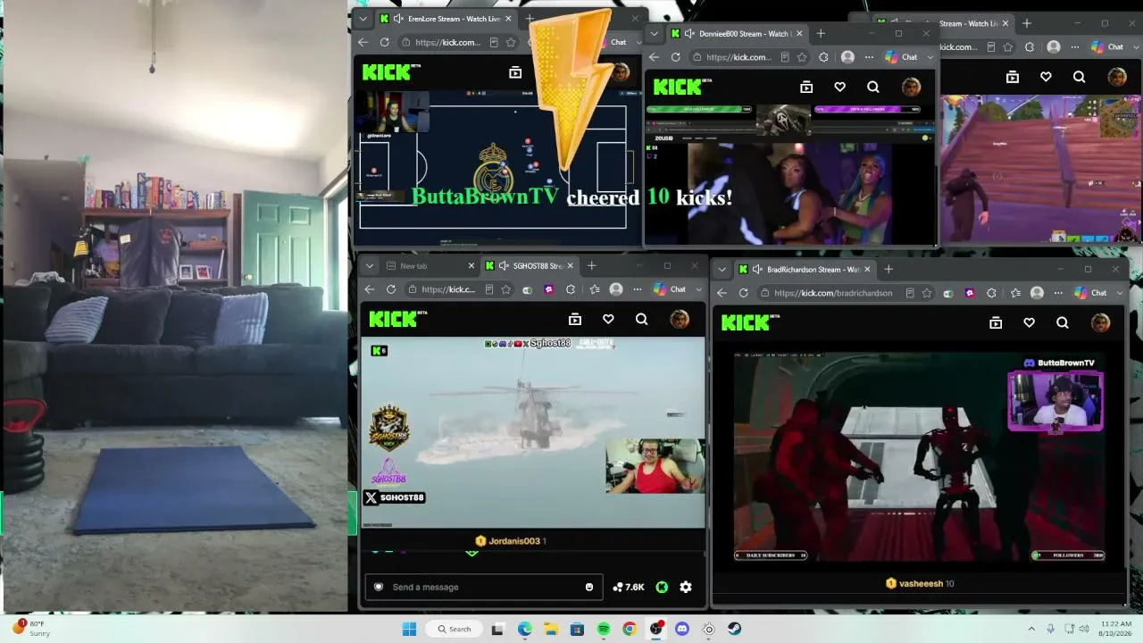Viewport: 1143px width, 643px height.
Task: Open profile avatar in BradRichardson Kick window
Action: pyautogui.click(x=1100, y=322)
